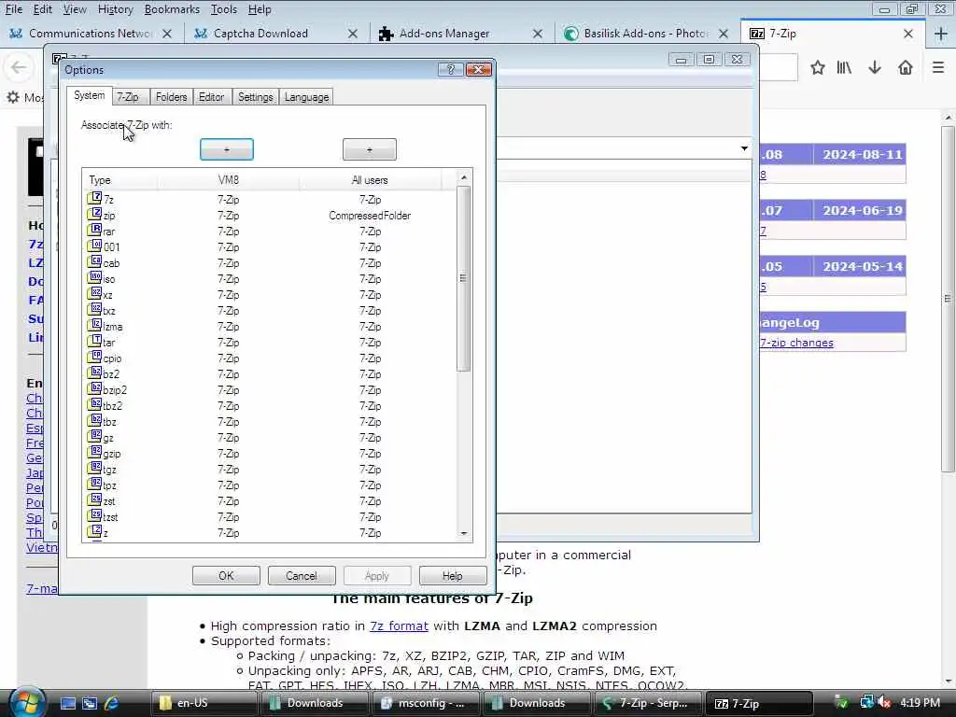Go to browser home page icon
This screenshot has height=717, width=956.
(x=906, y=67)
